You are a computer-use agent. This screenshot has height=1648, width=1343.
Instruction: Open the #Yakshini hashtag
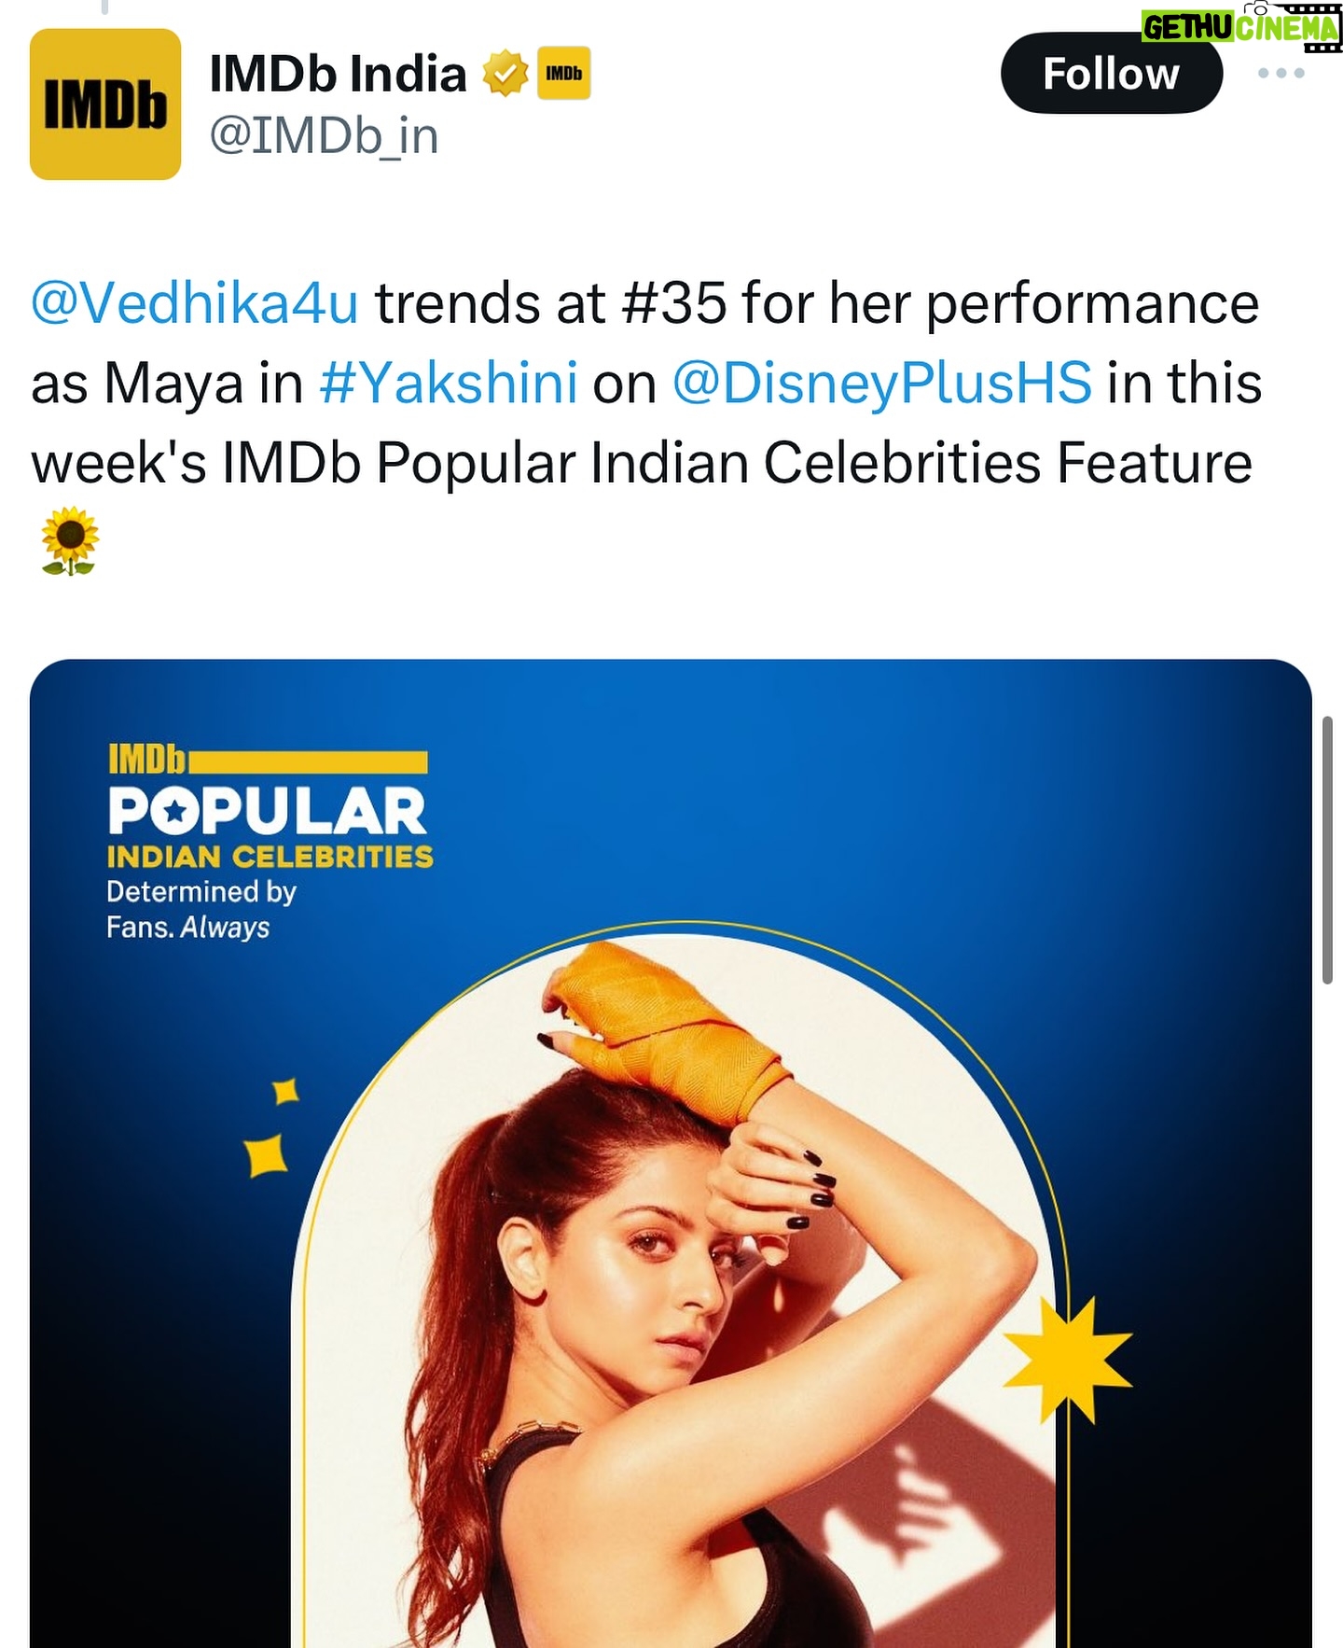(449, 383)
